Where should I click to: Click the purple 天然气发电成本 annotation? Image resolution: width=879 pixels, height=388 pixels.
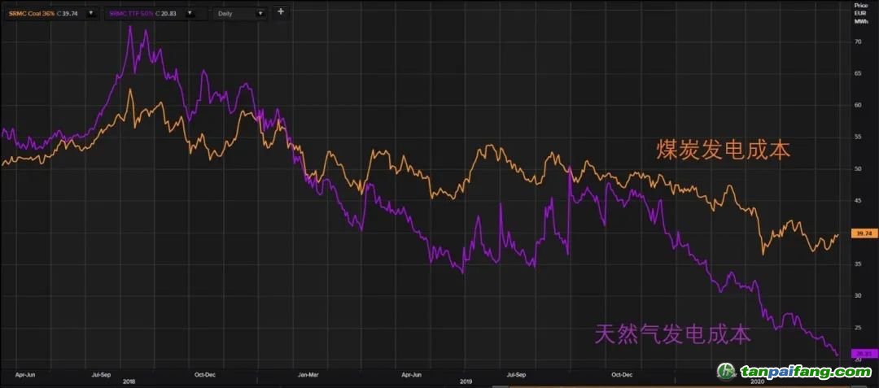(x=672, y=334)
